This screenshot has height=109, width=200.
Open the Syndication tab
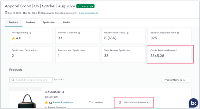[49, 22]
